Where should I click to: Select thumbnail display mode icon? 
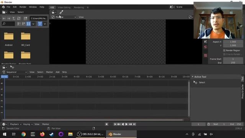[28, 24]
